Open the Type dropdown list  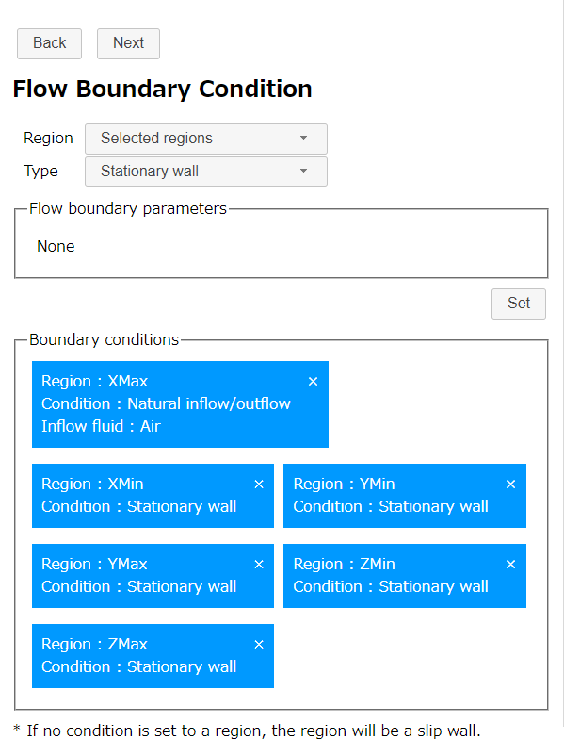pos(206,172)
